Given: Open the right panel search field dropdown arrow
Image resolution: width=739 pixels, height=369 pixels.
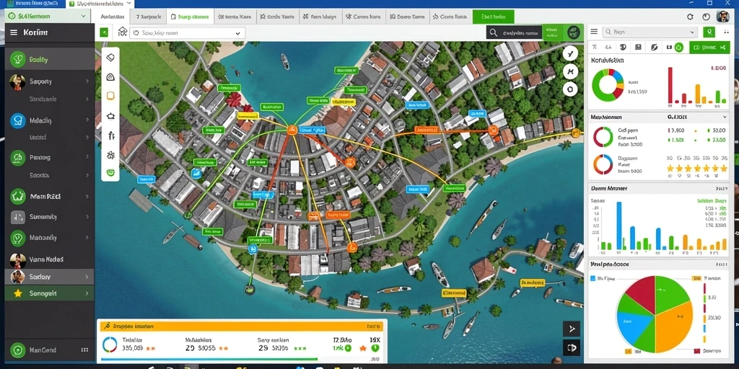Looking at the screenshot, I should (692, 32).
